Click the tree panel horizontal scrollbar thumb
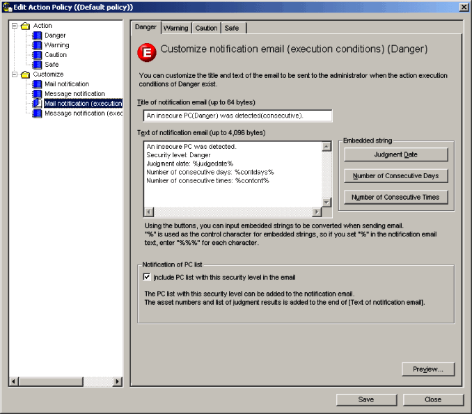Viewport: 472px width, 414px height. click(51, 381)
